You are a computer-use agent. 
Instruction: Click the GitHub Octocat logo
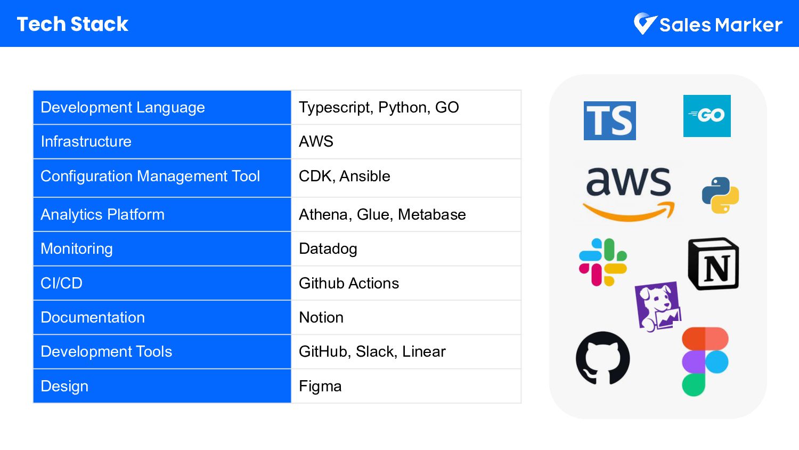(x=602, y=358)
